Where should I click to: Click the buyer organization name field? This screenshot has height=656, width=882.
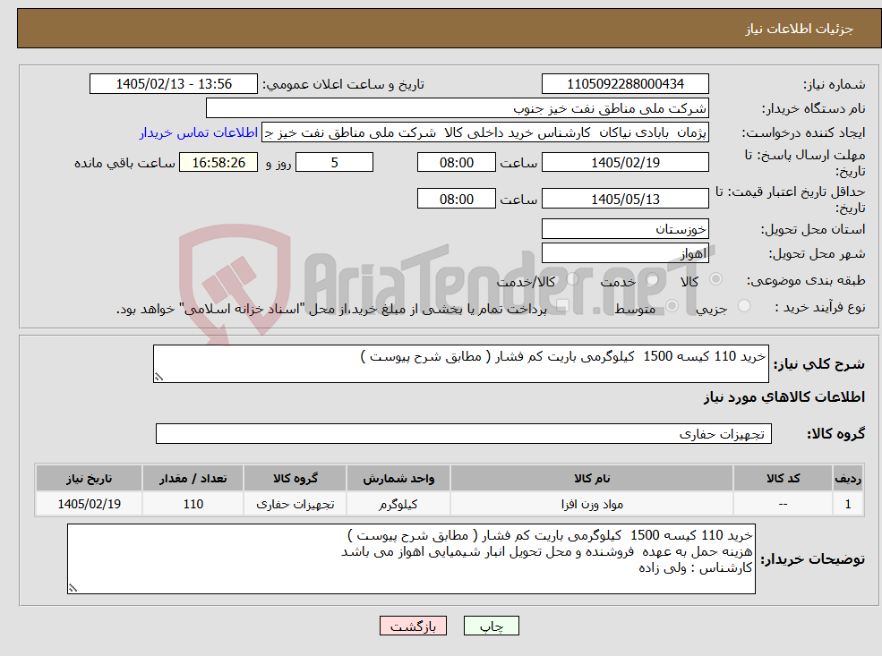(458, 108)
